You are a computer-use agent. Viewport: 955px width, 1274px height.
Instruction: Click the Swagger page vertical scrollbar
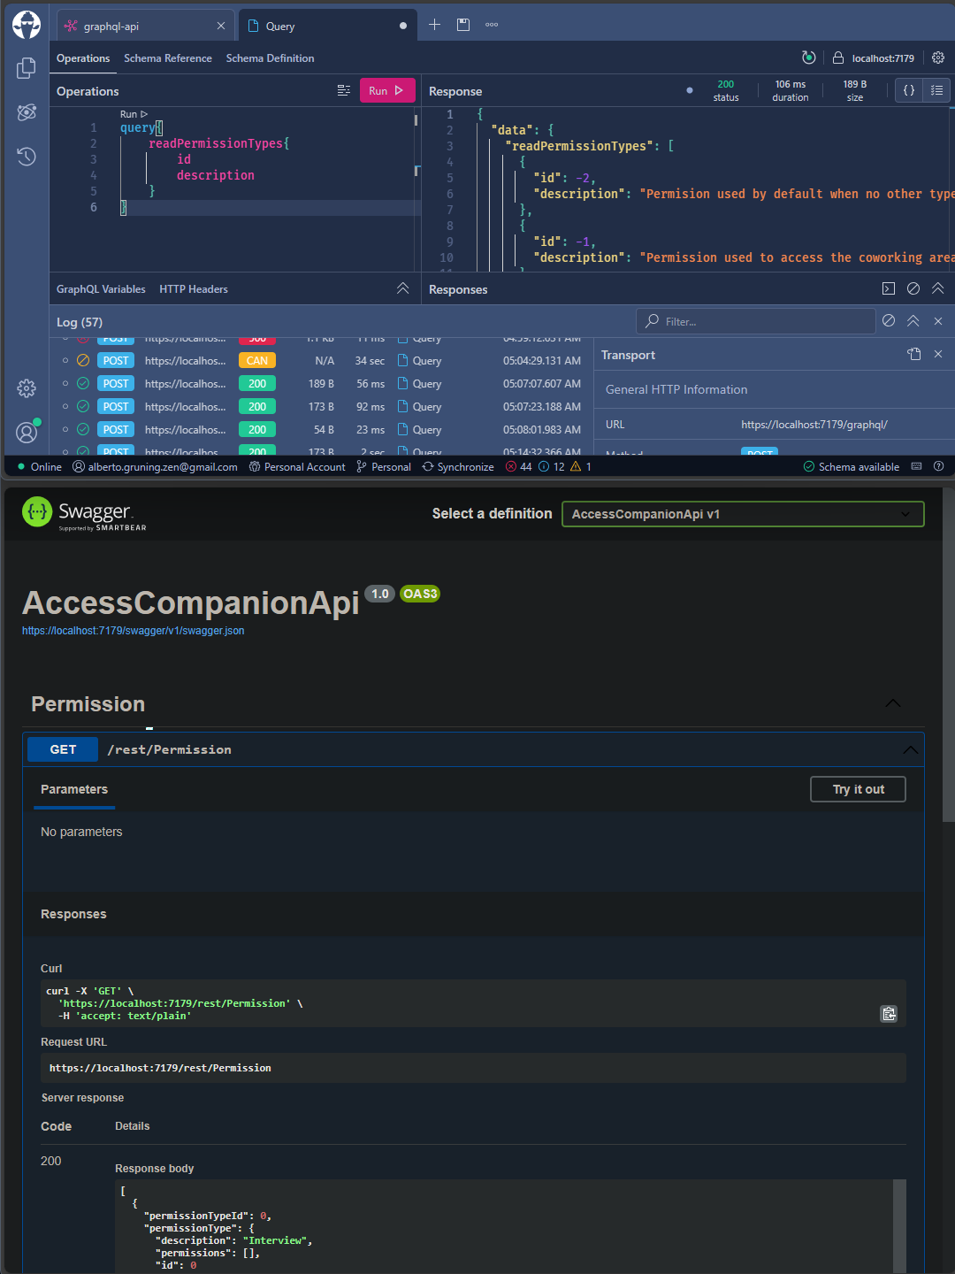point(949,655)
